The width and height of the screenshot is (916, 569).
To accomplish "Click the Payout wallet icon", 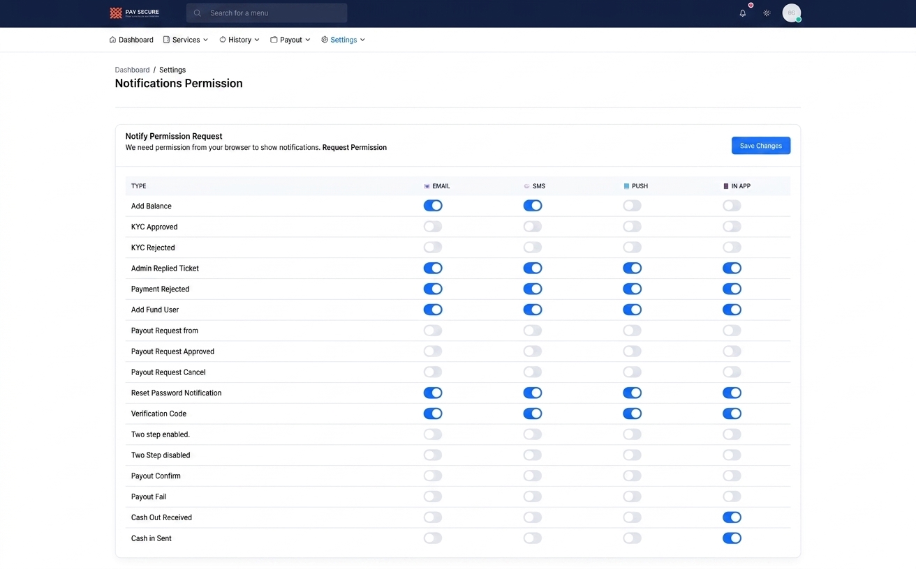I will click(x=274, y=40).
